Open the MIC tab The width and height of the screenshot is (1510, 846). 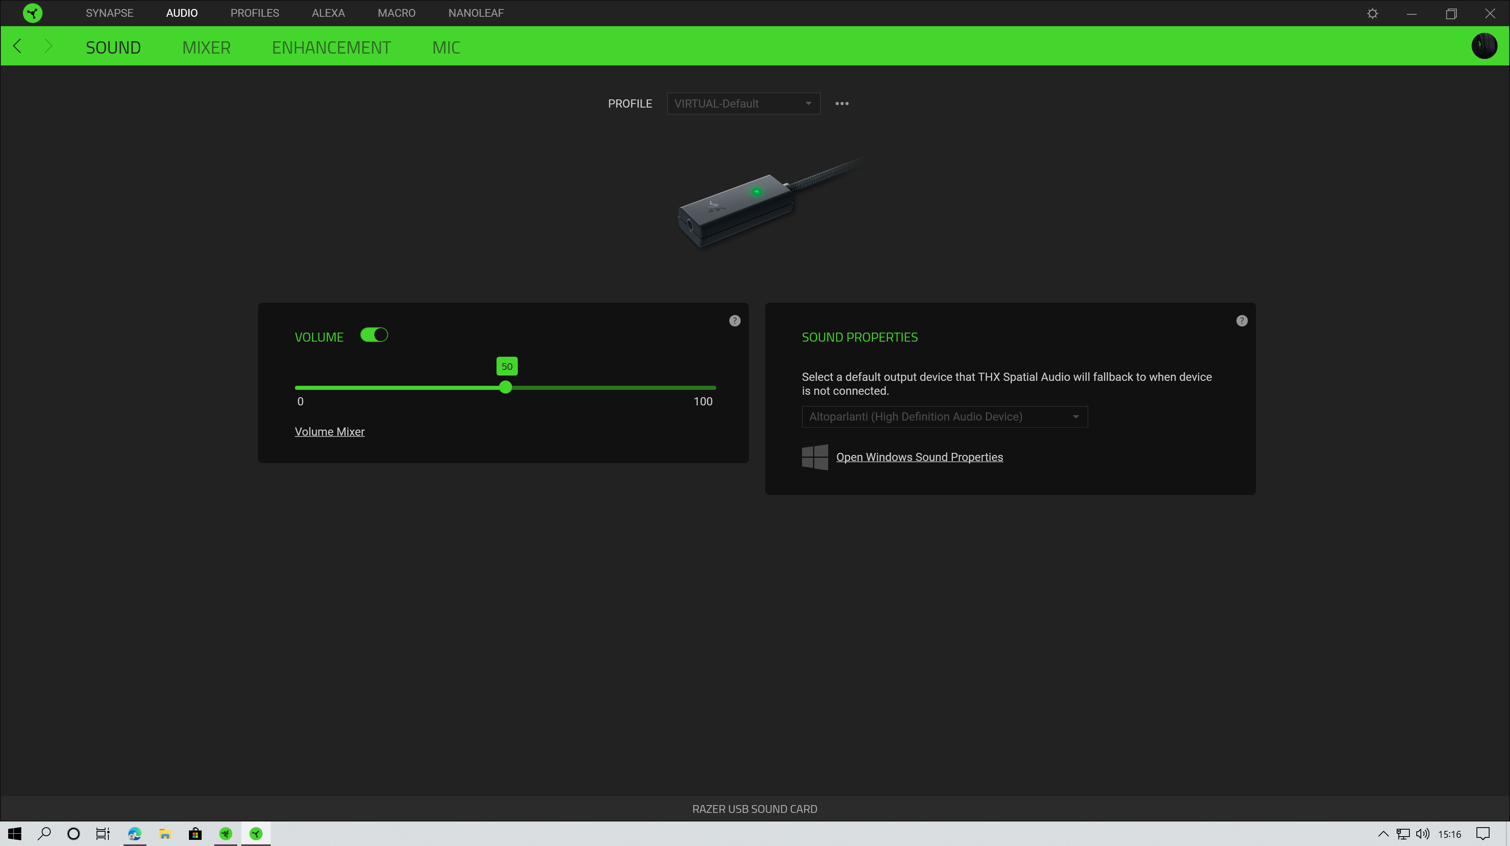coord(446,47)
